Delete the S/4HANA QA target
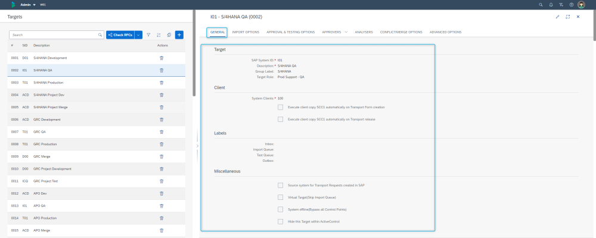The image size is (596, 238). 162,70
